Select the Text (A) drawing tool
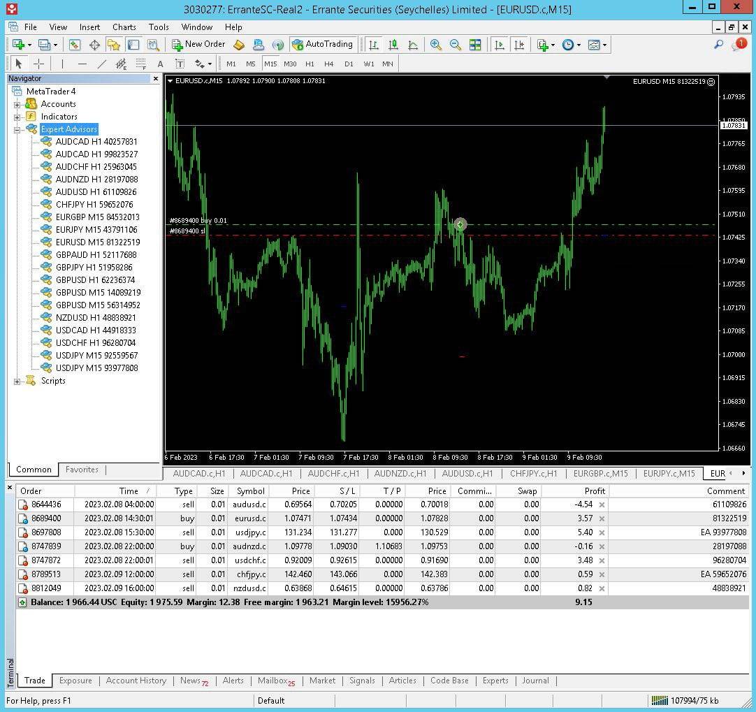This screenshot has width=756, height=712. [160, 64]
